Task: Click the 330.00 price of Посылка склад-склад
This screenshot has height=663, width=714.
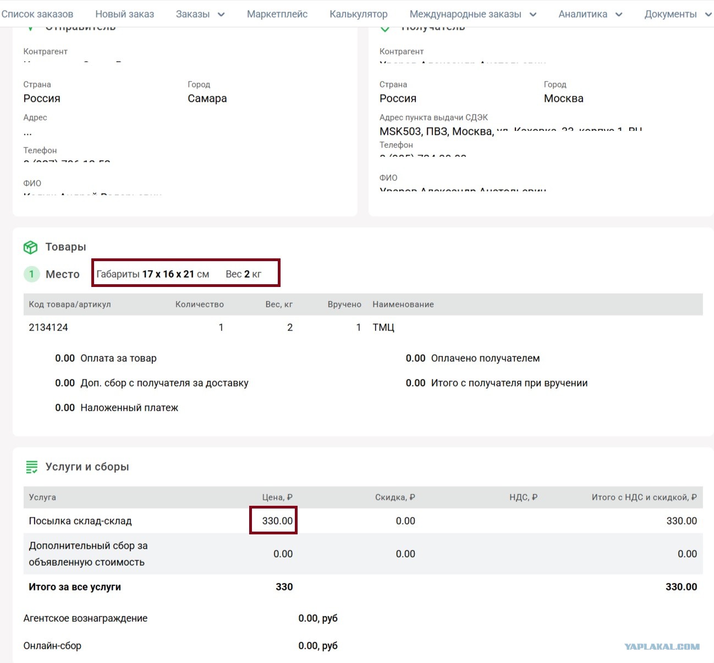Action: point(277,521)
